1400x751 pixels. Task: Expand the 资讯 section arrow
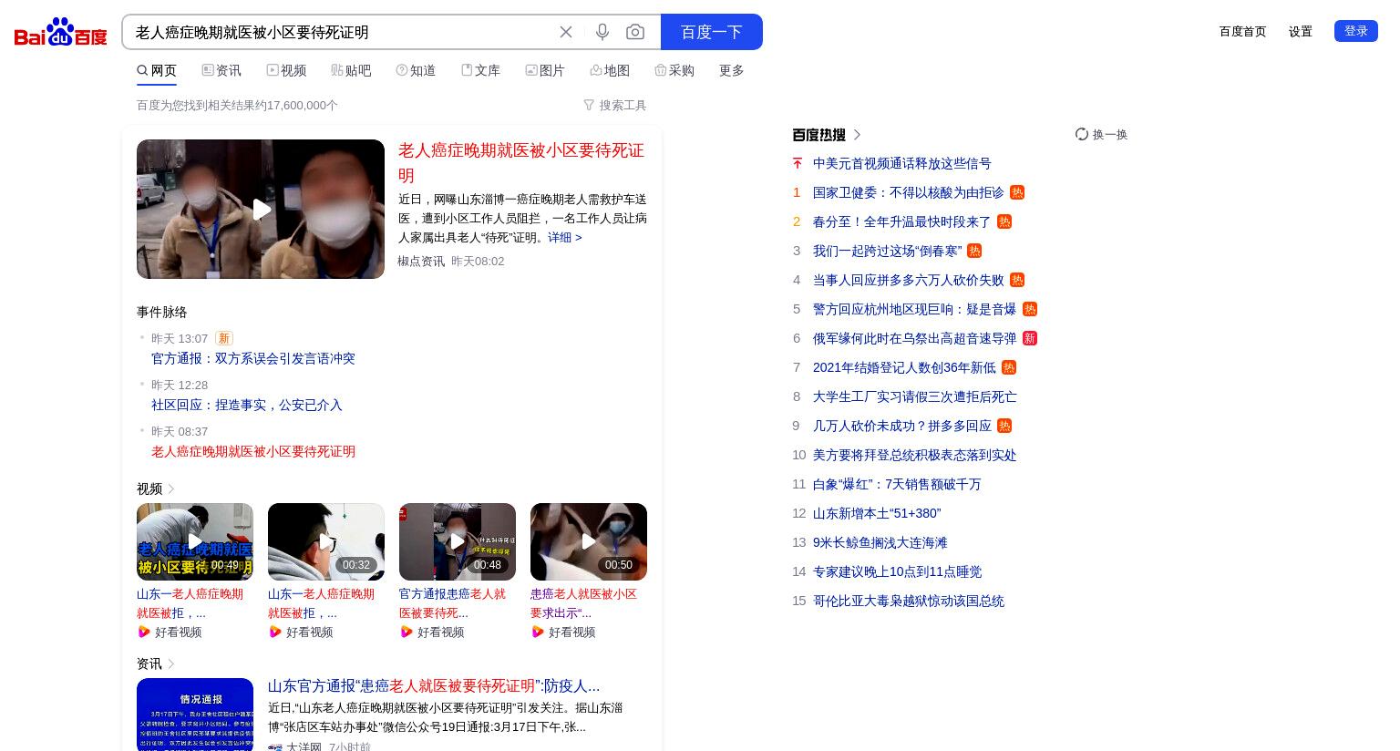tap(170, 664)
